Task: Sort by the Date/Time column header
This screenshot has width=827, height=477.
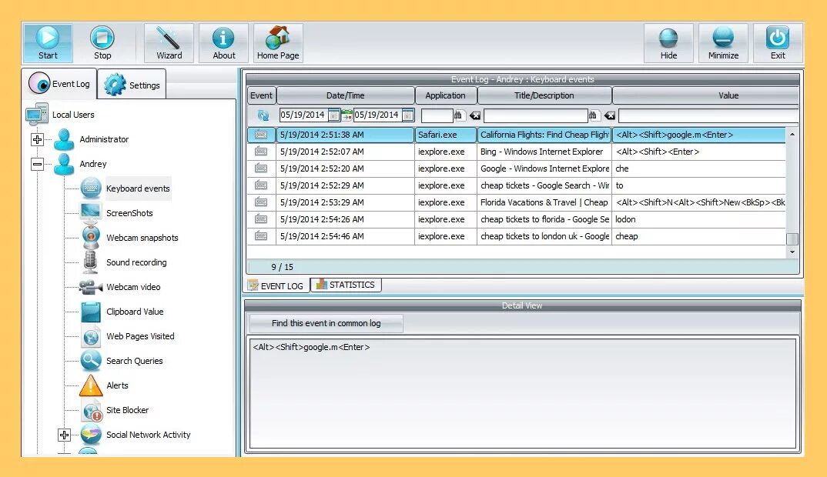Action: pos(345,95)
